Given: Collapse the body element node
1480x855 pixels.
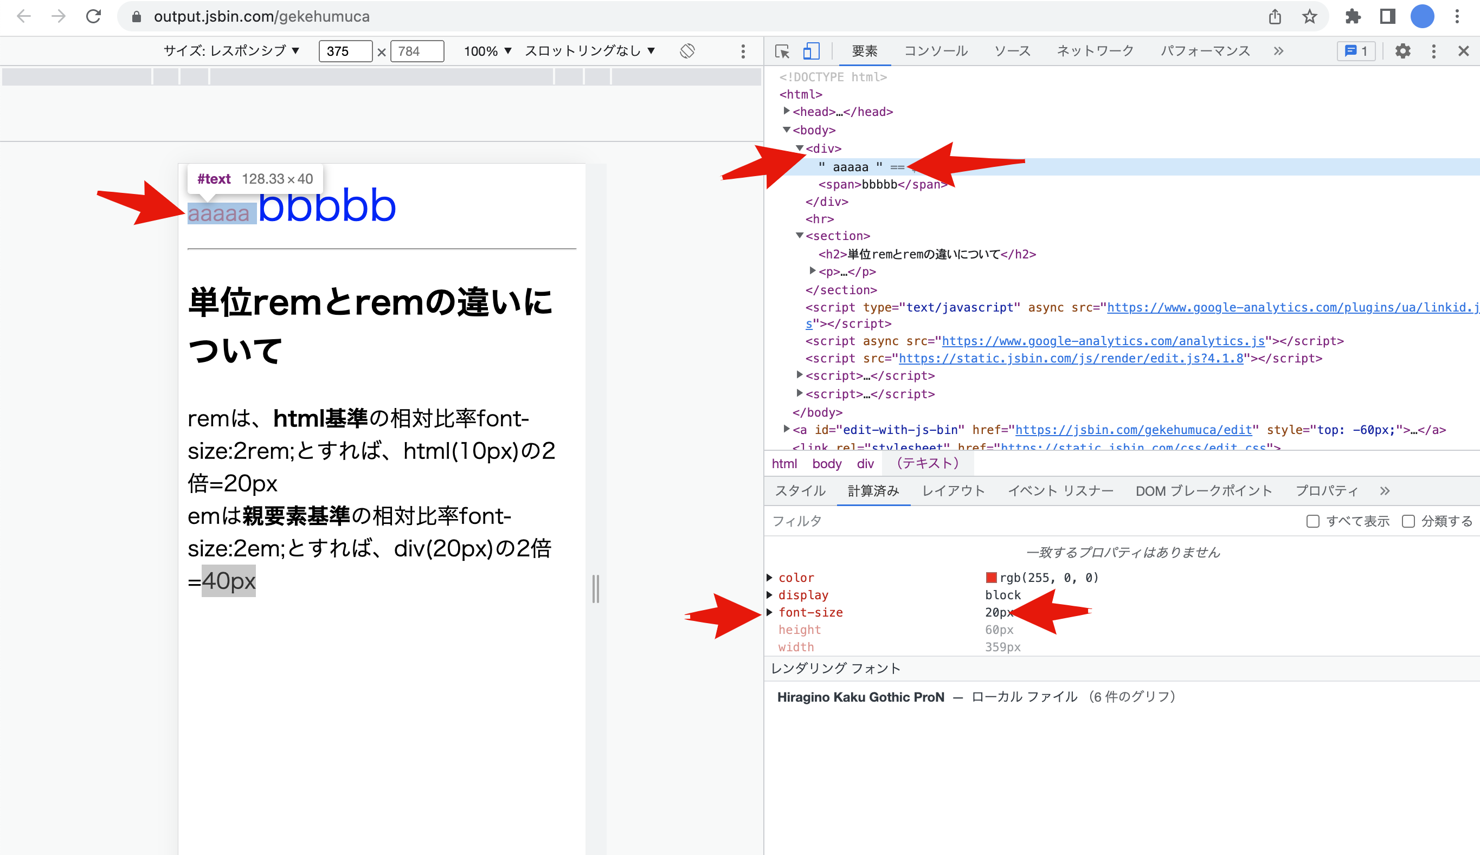Looking at the screenshot, I should [787, 129].
